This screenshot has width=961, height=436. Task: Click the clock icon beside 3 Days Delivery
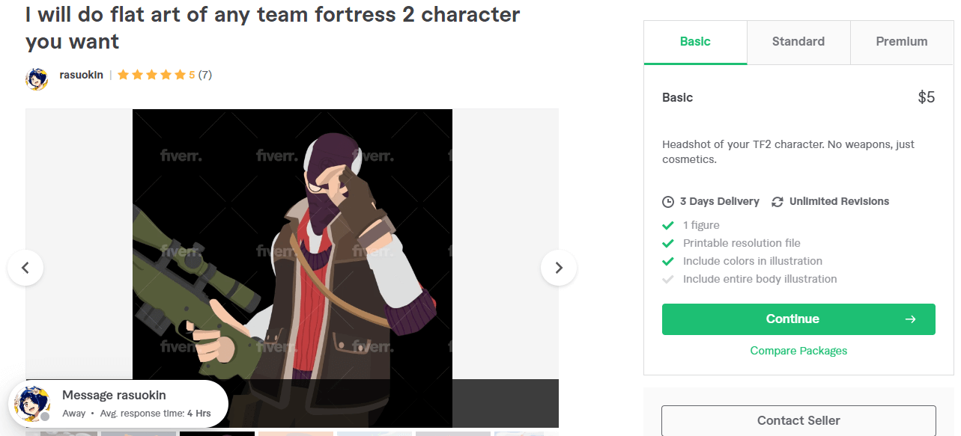(668, 202)
